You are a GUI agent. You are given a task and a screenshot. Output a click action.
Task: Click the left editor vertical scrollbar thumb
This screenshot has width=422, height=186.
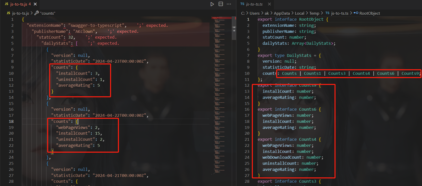click(x=234, y=28)
